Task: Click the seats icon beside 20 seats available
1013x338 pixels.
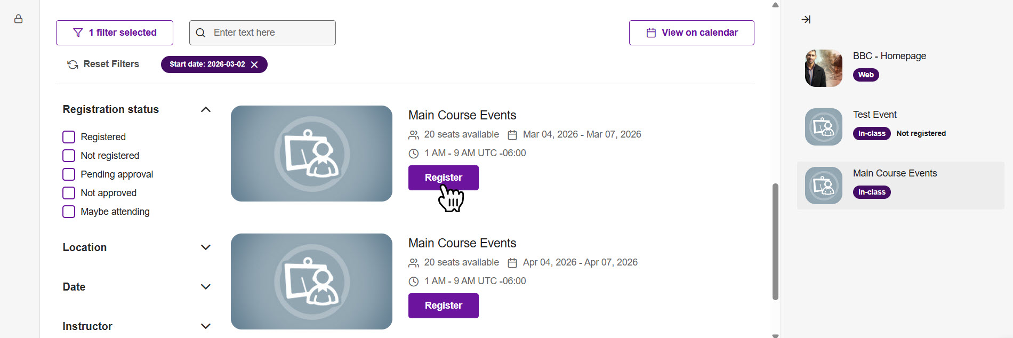Action: tap(414, 134)
